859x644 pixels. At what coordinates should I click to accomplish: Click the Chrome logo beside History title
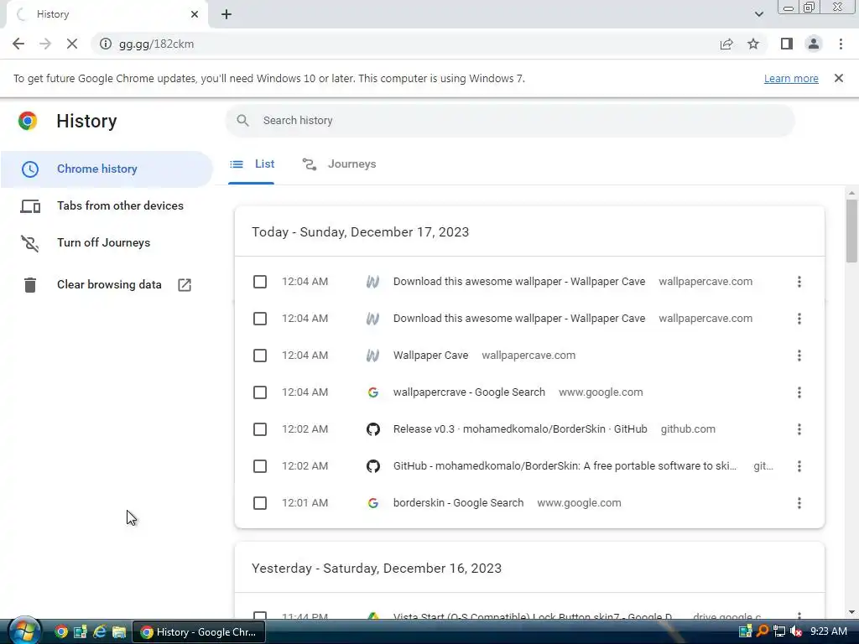(28, 121)
